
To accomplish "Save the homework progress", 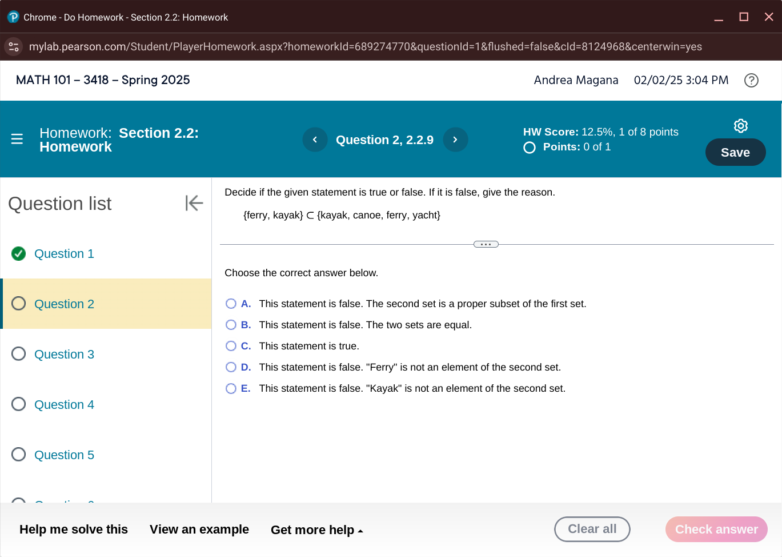I will click(735, 152).
